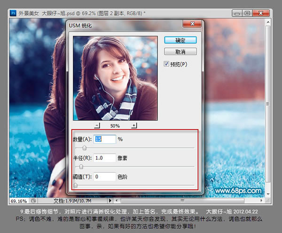Click the amount slider handle

(84, 148)
